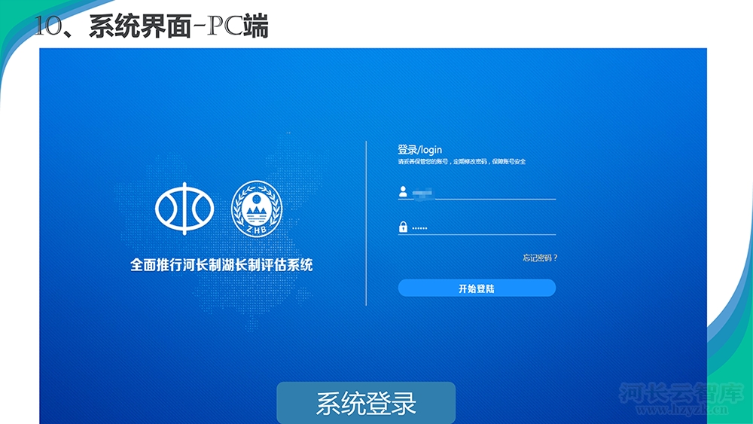Click the round ZHB environmental emblem
Image resolution: width=753 pixels, height=424 pixels.
tap(257, 209)
